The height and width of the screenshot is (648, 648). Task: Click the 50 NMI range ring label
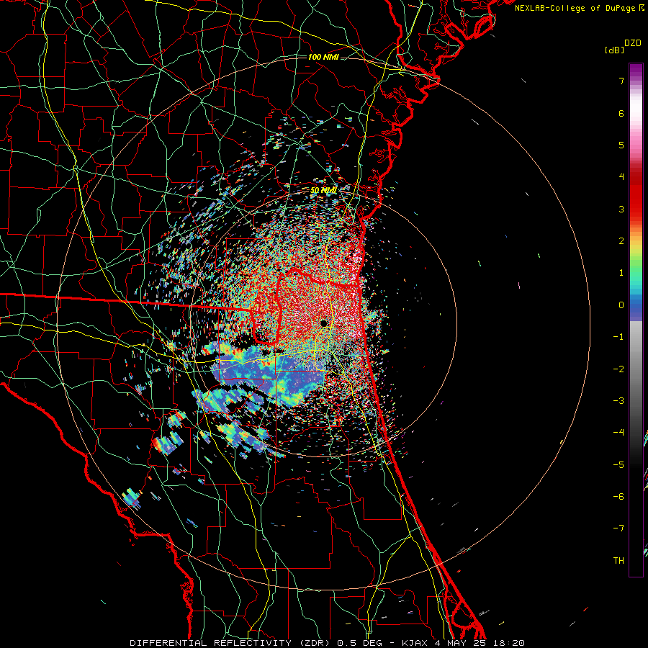click(323, 190)
